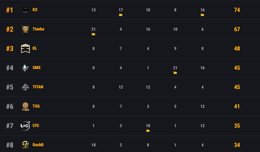Select the SMS team name
The image size is (260, 152).
[x=37, y=67]
